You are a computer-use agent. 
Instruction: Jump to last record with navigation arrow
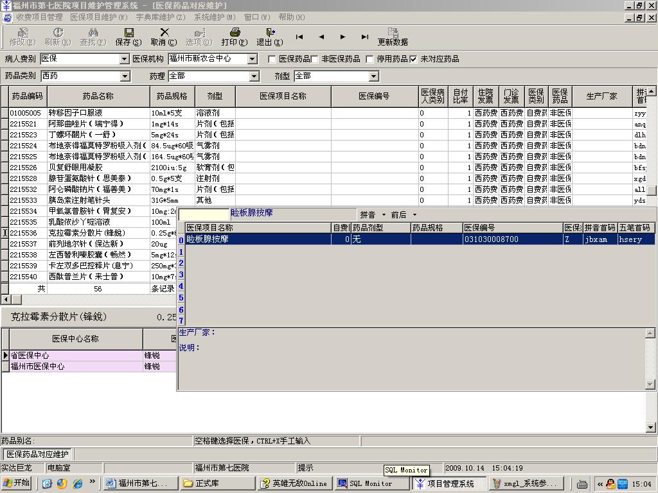(x=365, y=37)
